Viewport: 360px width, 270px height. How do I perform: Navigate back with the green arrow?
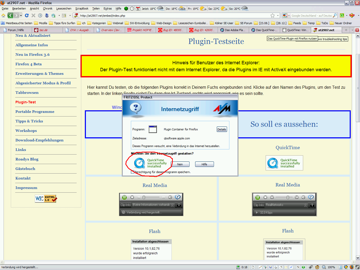[10, 15]
